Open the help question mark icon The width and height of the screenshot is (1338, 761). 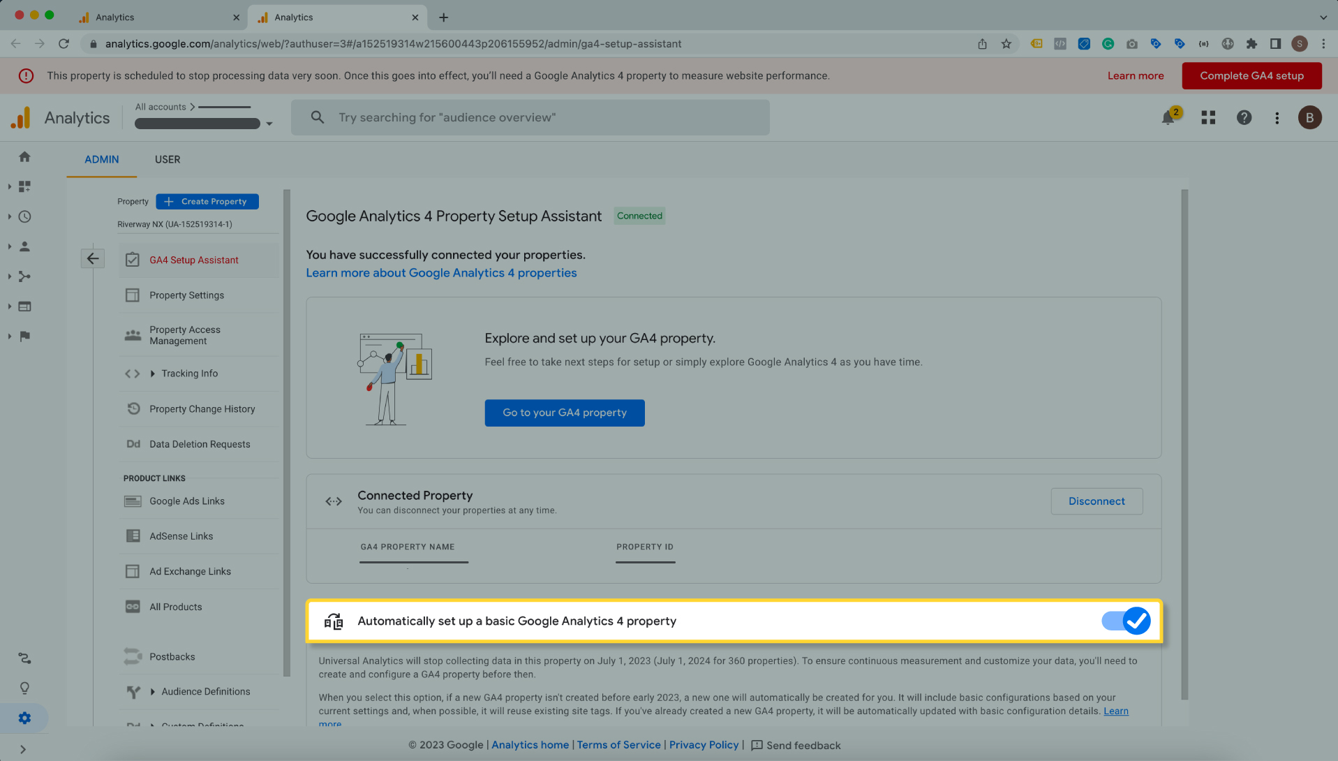(1244, 118)
